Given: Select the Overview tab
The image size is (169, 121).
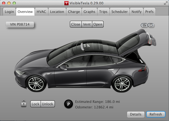Looking at the screenshot, I should tap(25, 12).
